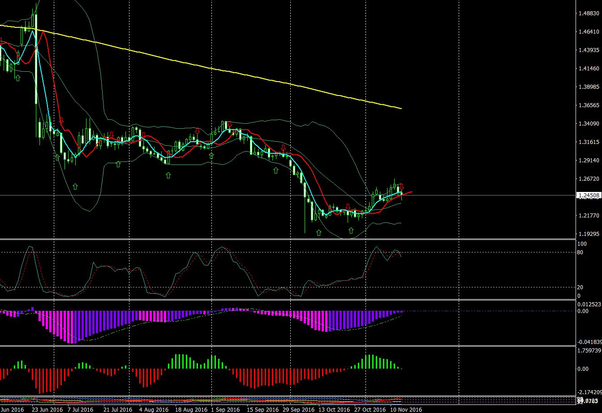Click the 1.38985 price axis label

click(x=589, y=87)
